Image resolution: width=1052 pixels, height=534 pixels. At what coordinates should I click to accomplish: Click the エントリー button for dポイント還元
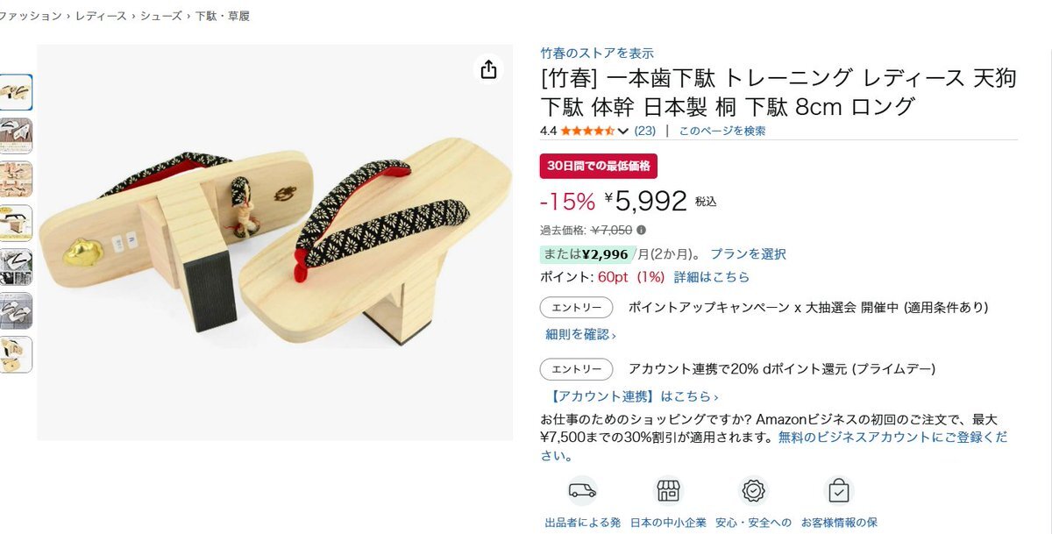point(576,369)
